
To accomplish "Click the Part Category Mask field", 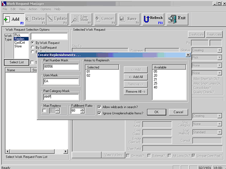I will click(x=61, y=97).
